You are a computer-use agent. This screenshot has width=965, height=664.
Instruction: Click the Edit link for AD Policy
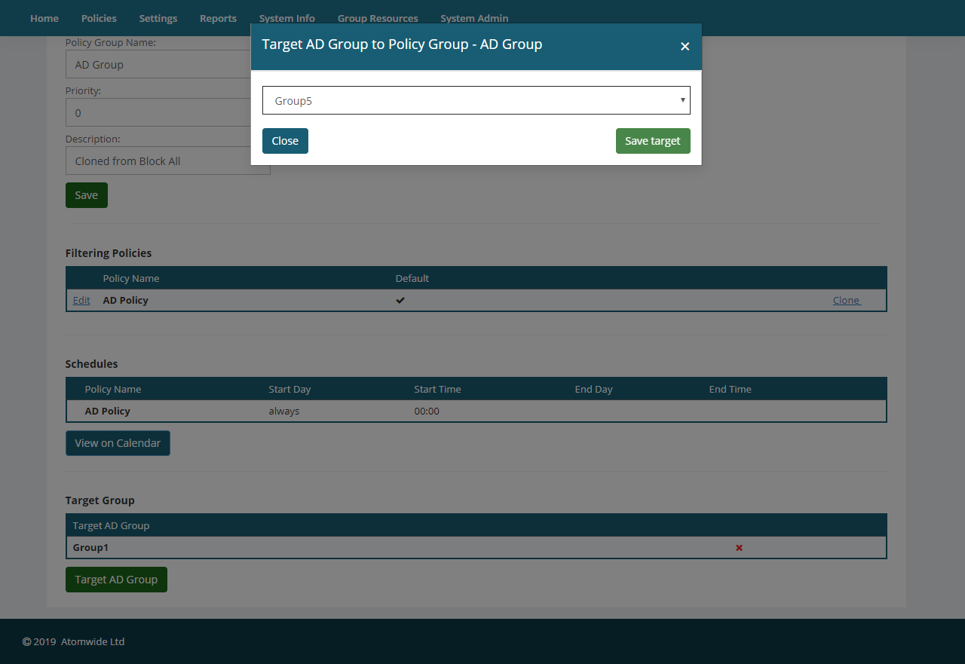click(x=81, y=301)
